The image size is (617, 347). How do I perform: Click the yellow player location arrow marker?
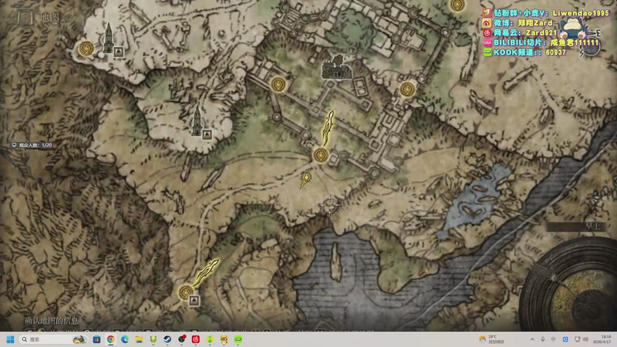click(305, 180)
